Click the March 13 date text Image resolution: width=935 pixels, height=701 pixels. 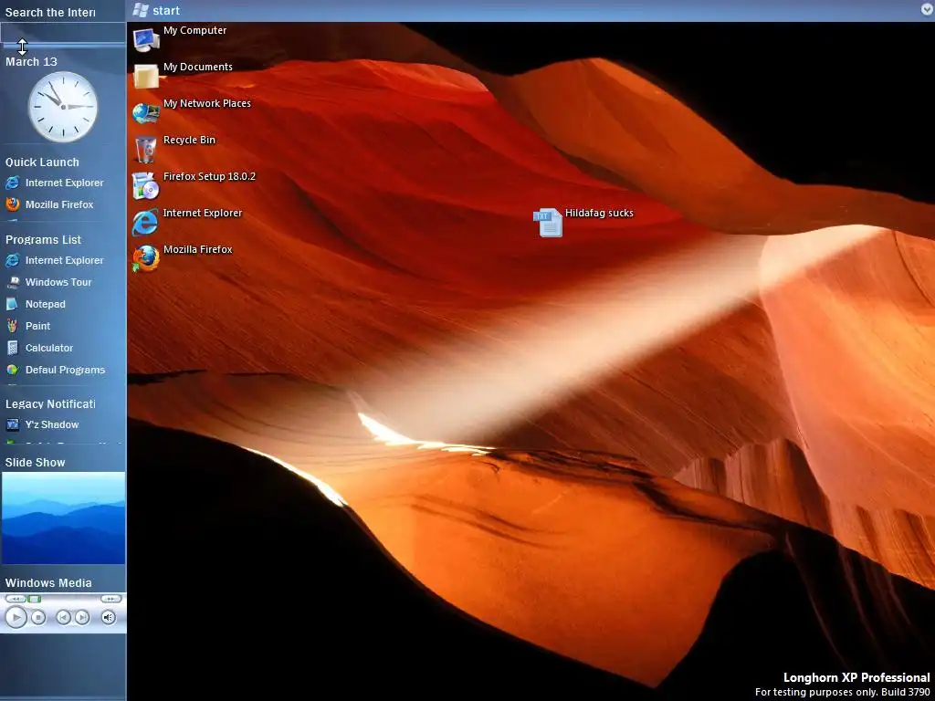pyautogui.click(x=31, y=61)
